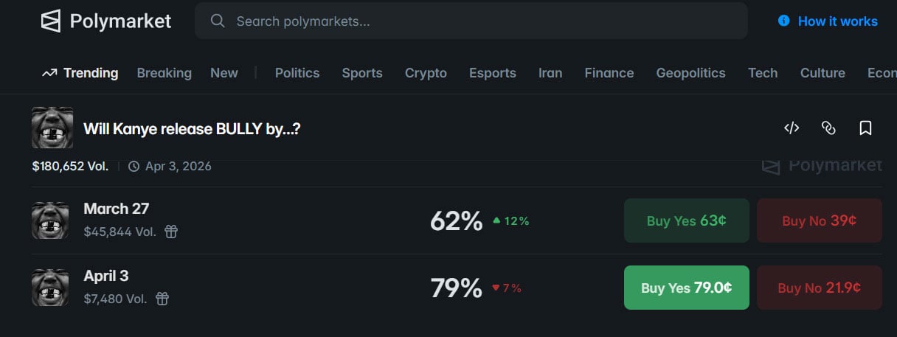Viewport: 897px width, 337px height.
Task: Go to the Geopolitics category
Action: pyautogui.click(x=690, y=73)
